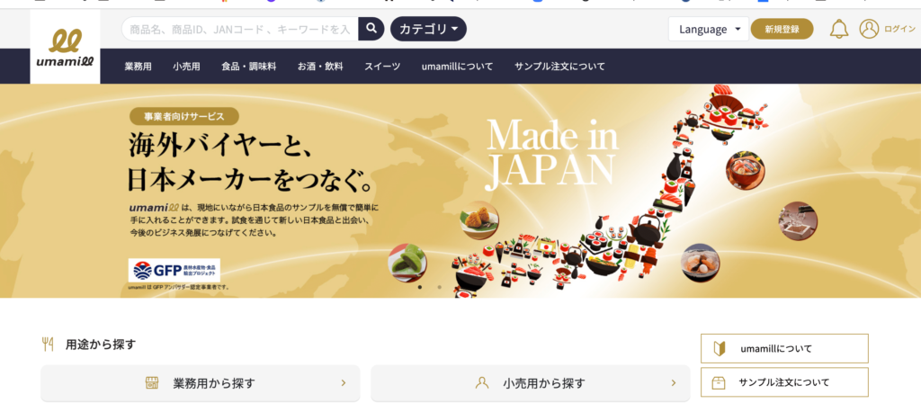Open 業務用 in the navigation bar

[x=138, y=67]
